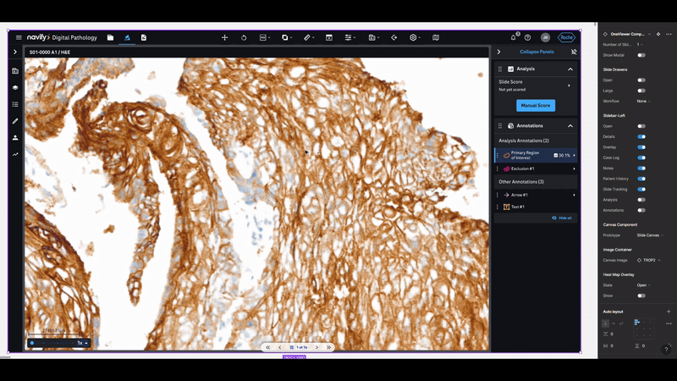This screenshot has height=381, width=677.
Task: Go to the next slide
Action: (316, 347)
